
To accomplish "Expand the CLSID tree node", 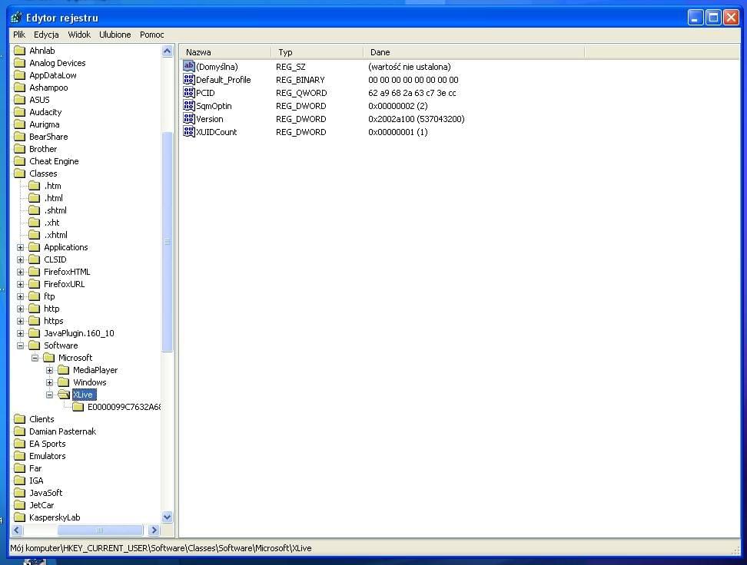I will coord(21,259).
